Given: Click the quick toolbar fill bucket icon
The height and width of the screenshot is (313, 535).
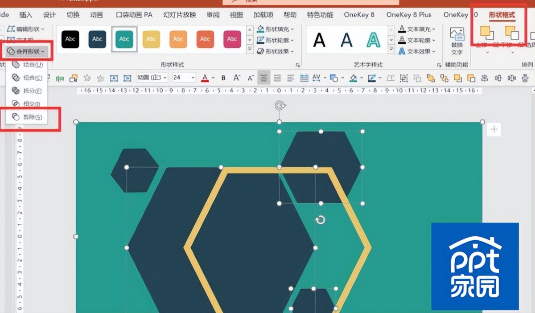Looking at the screenshot, I should pos(353,78).
